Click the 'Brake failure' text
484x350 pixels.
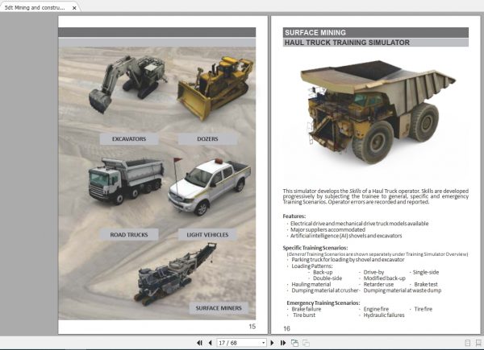(x=307, y=309)
